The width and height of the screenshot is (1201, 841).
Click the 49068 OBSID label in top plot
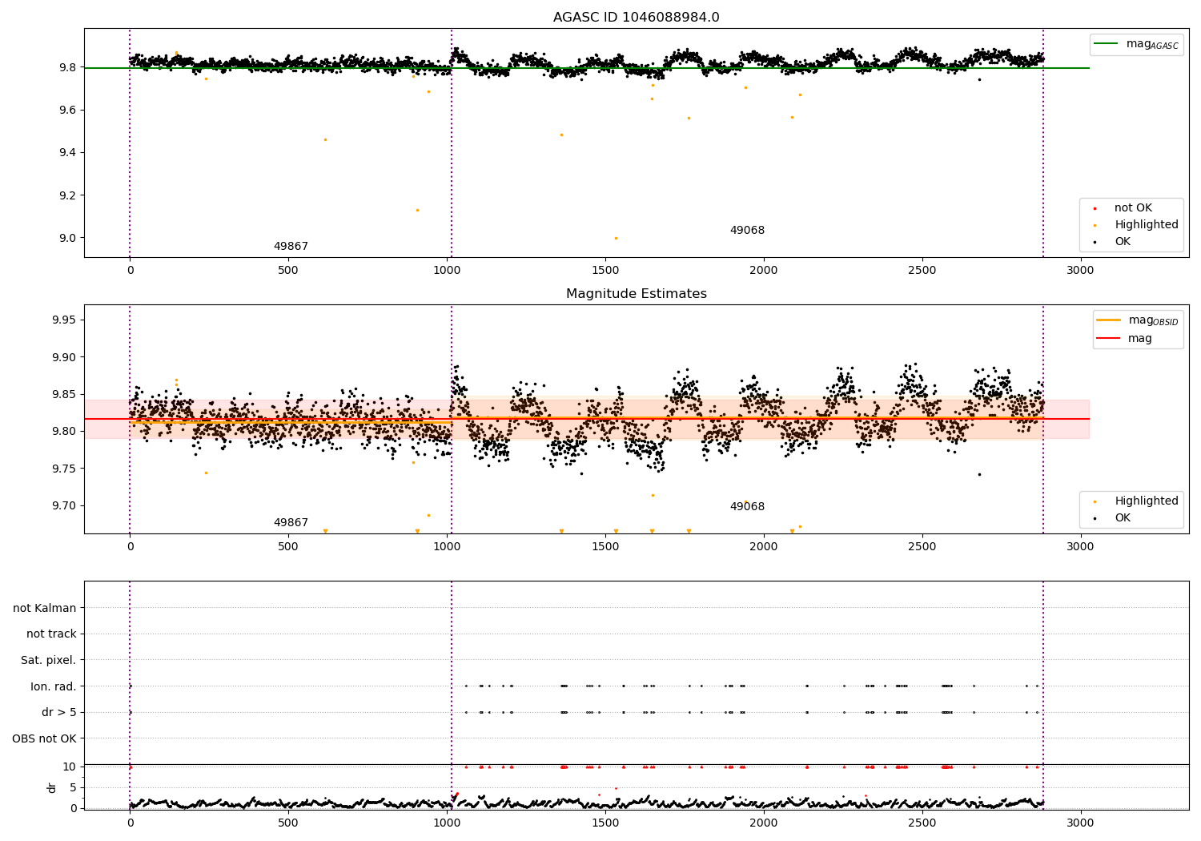747,231
